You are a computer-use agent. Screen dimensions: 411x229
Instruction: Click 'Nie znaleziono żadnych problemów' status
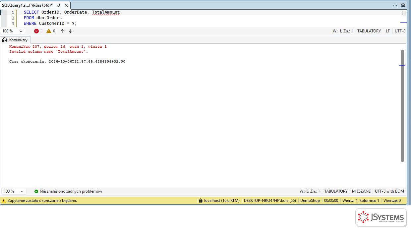[71, 191]
